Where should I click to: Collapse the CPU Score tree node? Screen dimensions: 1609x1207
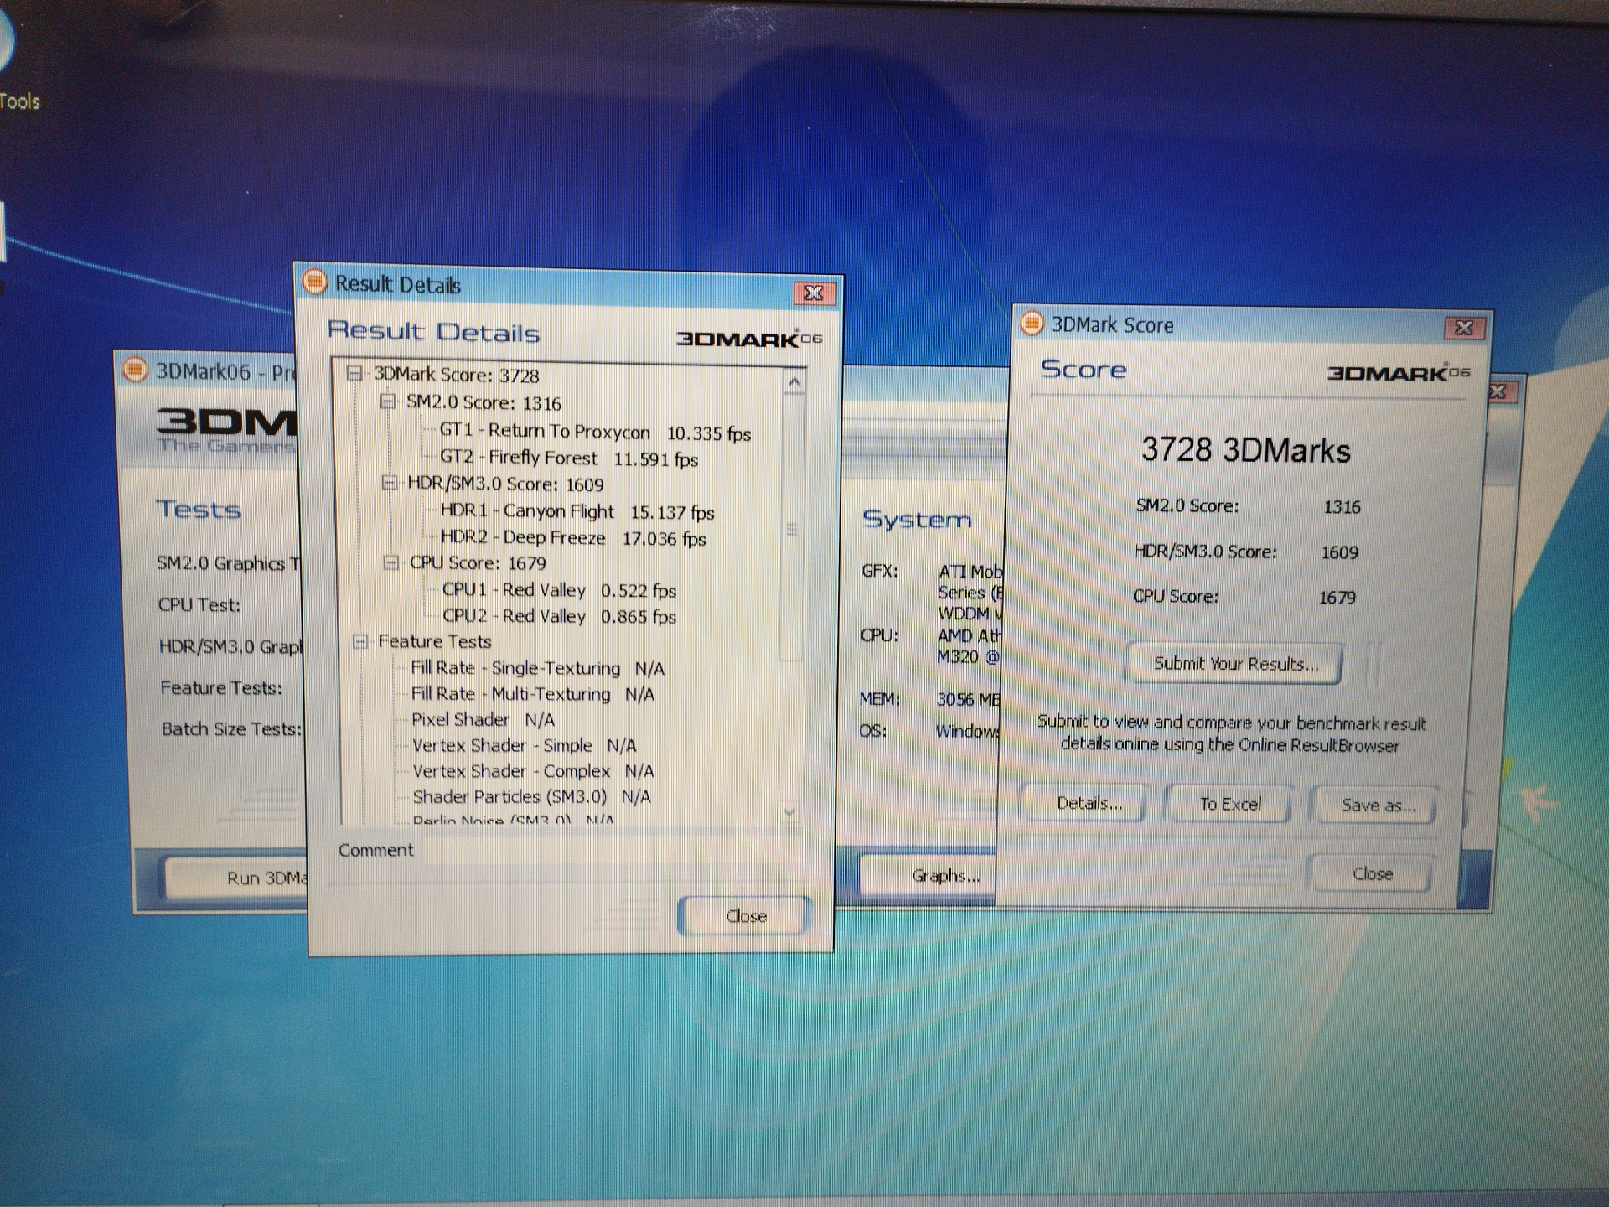click(x=391, y=562)
